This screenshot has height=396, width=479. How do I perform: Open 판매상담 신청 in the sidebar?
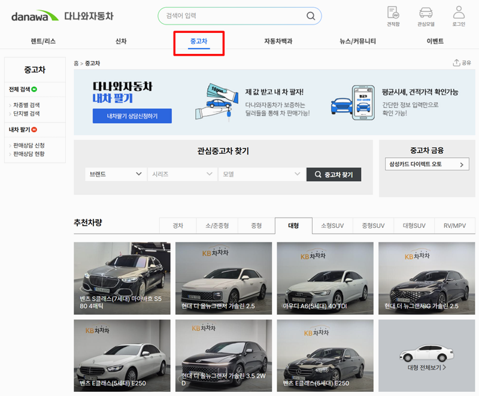(29, 145)
